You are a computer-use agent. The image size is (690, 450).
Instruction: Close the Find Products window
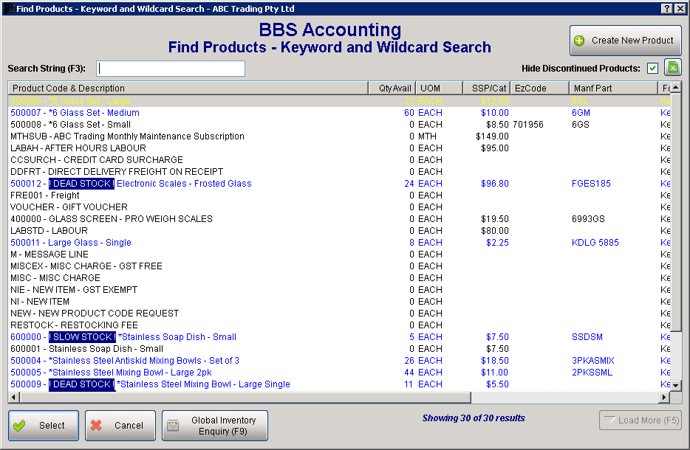click(680, 8)
